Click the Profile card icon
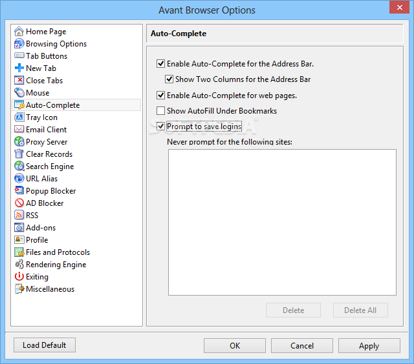Screen dimensions: 414x364 click(19, 239)
